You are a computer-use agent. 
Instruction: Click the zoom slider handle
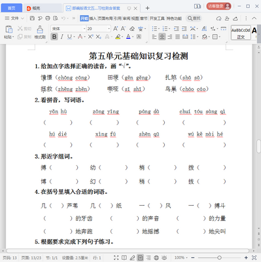[219, 258]
